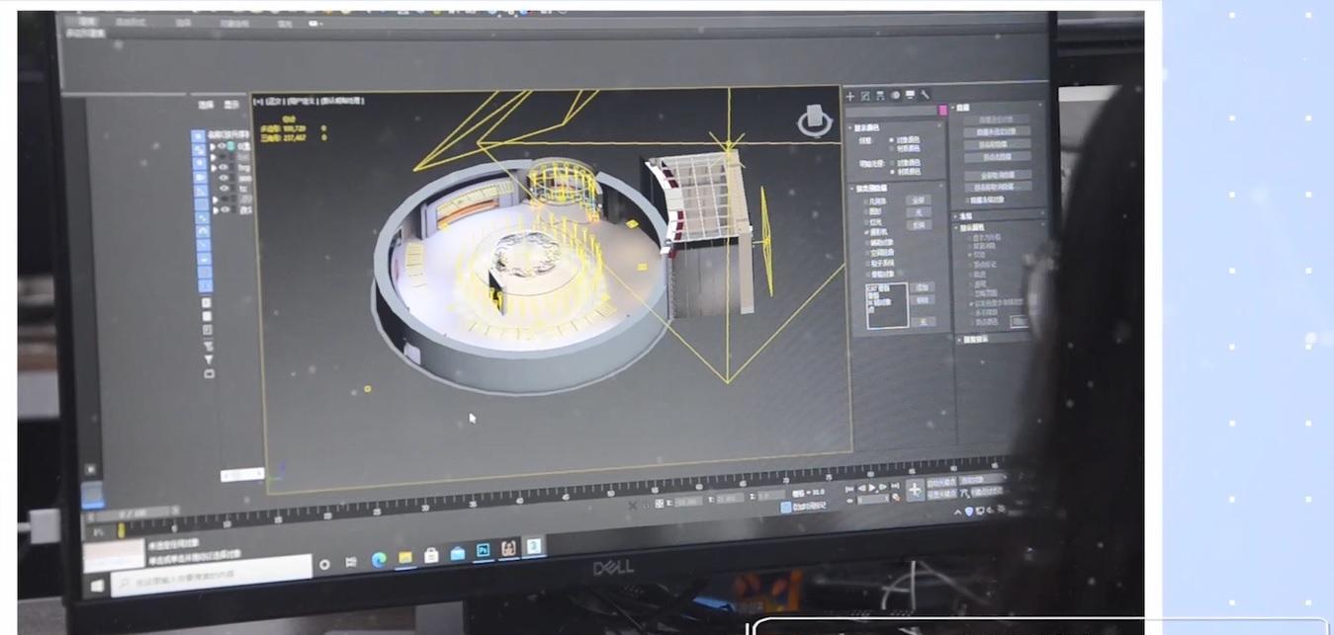1334x635 pixels.
Task: Open the Motion tab in command panel
Action: coord(895,96)
